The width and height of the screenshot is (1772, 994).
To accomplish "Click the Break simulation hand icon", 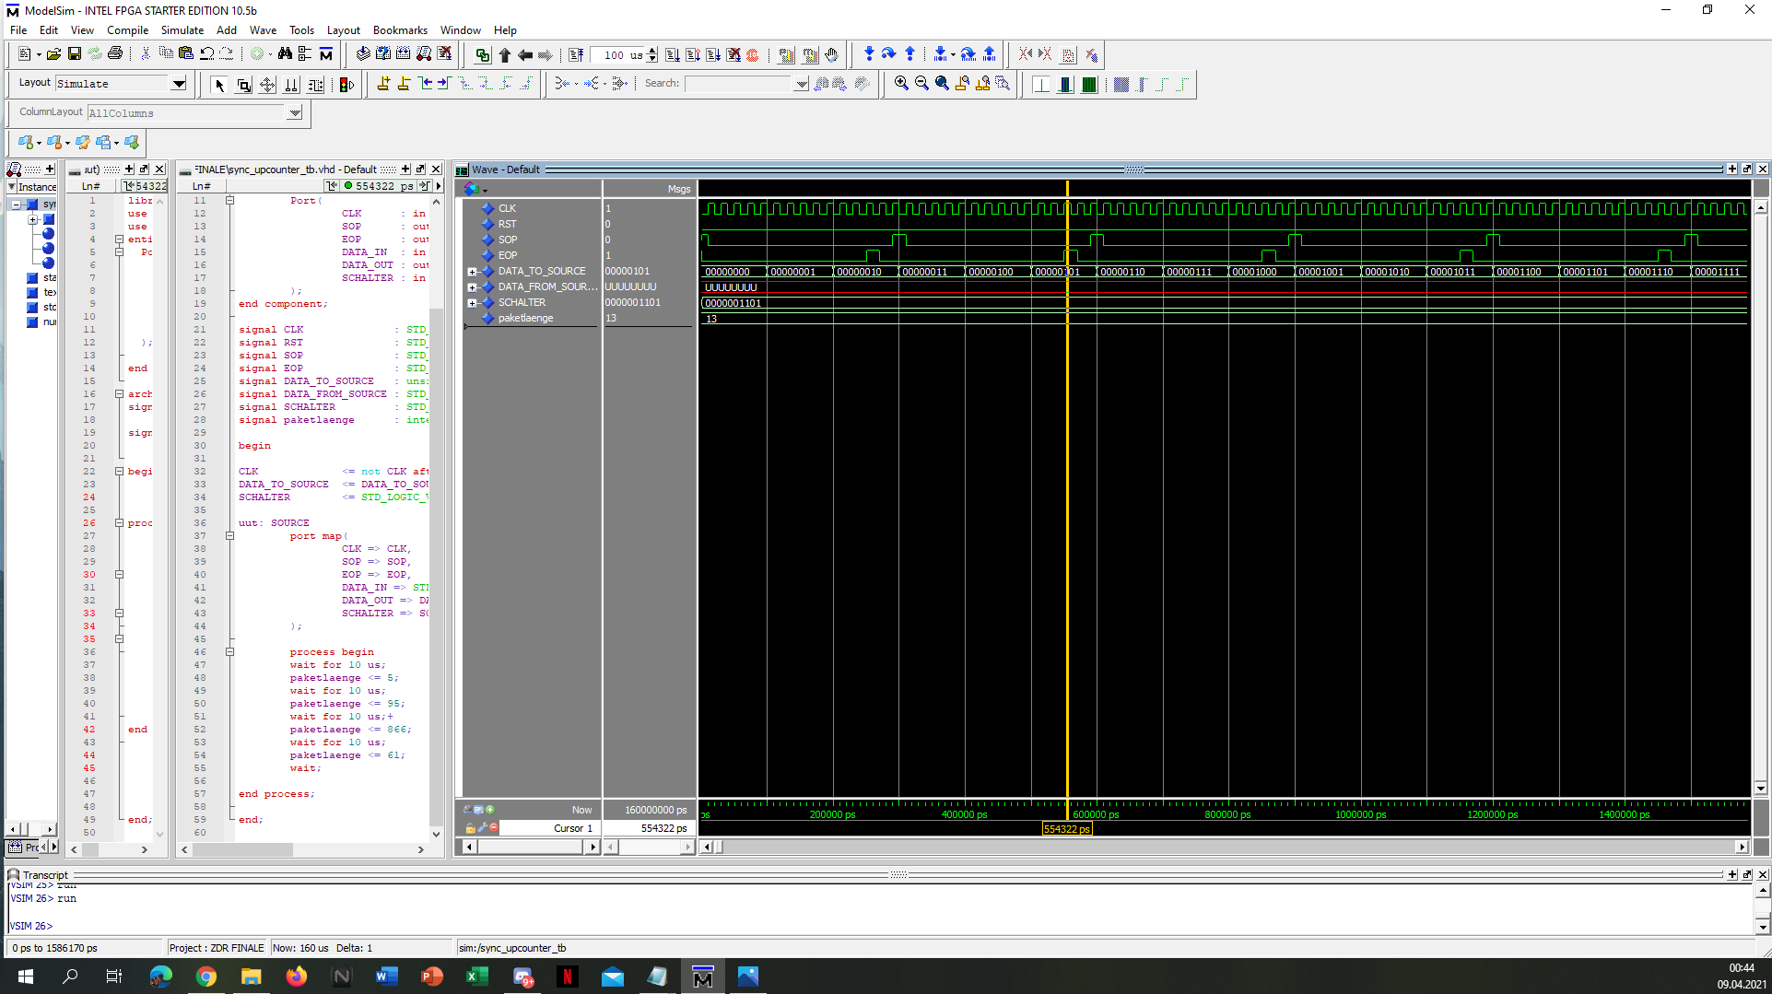I will [831, 55].
